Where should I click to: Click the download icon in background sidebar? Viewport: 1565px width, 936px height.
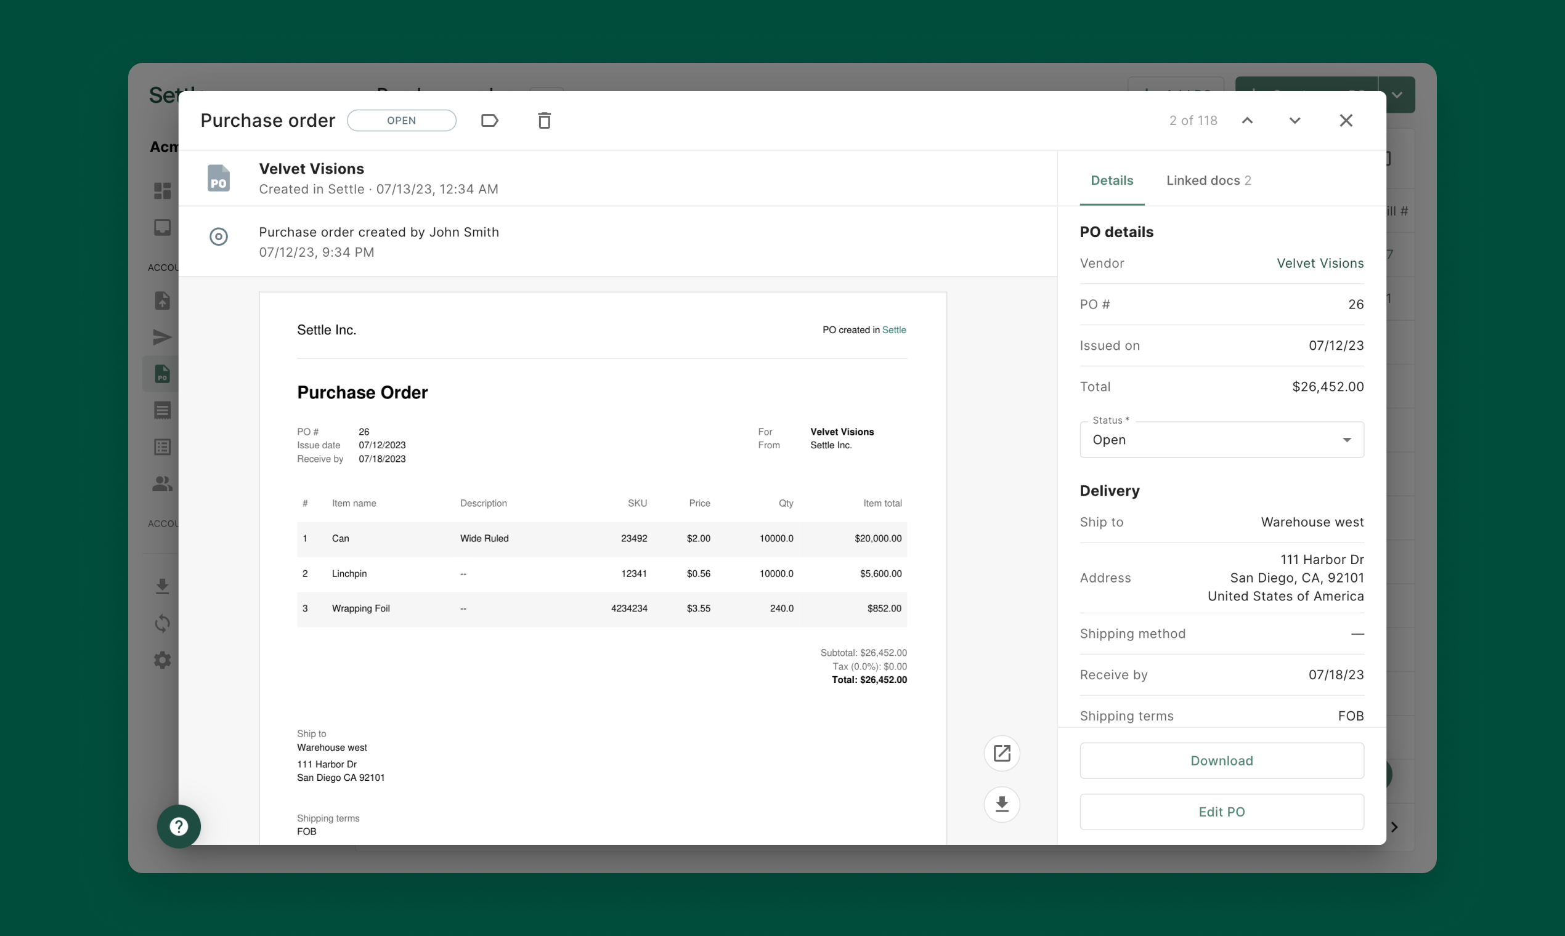tap(162, 587)
